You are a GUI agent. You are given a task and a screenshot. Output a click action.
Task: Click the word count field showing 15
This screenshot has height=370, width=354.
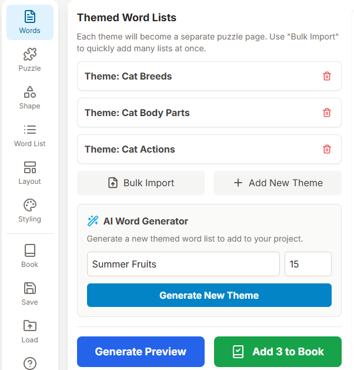click(x=308, y=264)
